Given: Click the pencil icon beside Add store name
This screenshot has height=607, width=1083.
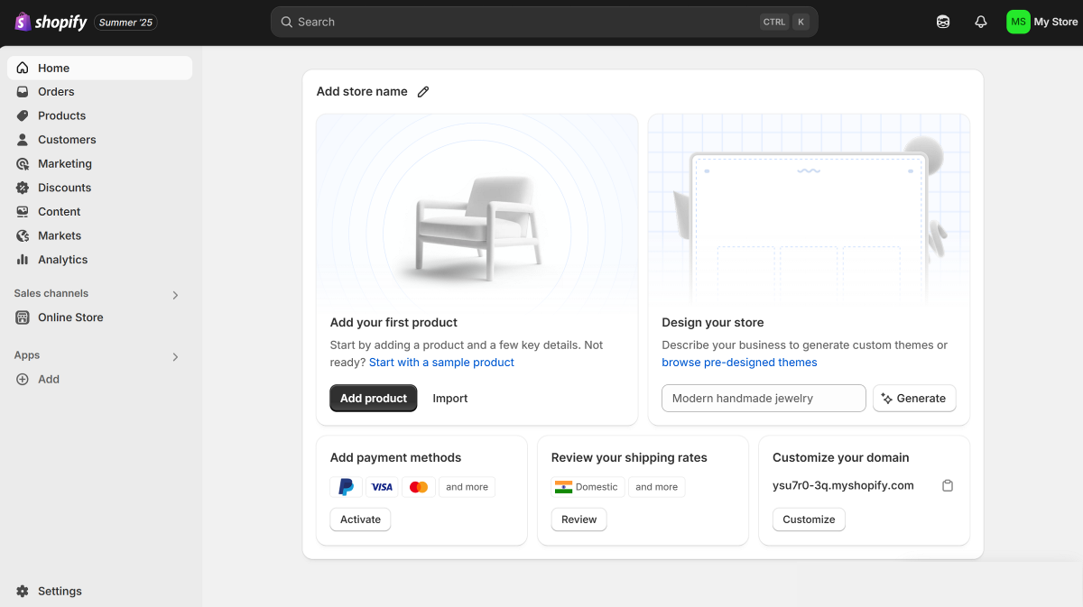Looking at the screenshot, I should (x=423, y=92).
